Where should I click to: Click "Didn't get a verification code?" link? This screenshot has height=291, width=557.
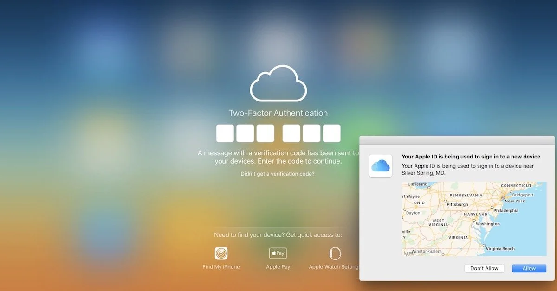(278, 174)
